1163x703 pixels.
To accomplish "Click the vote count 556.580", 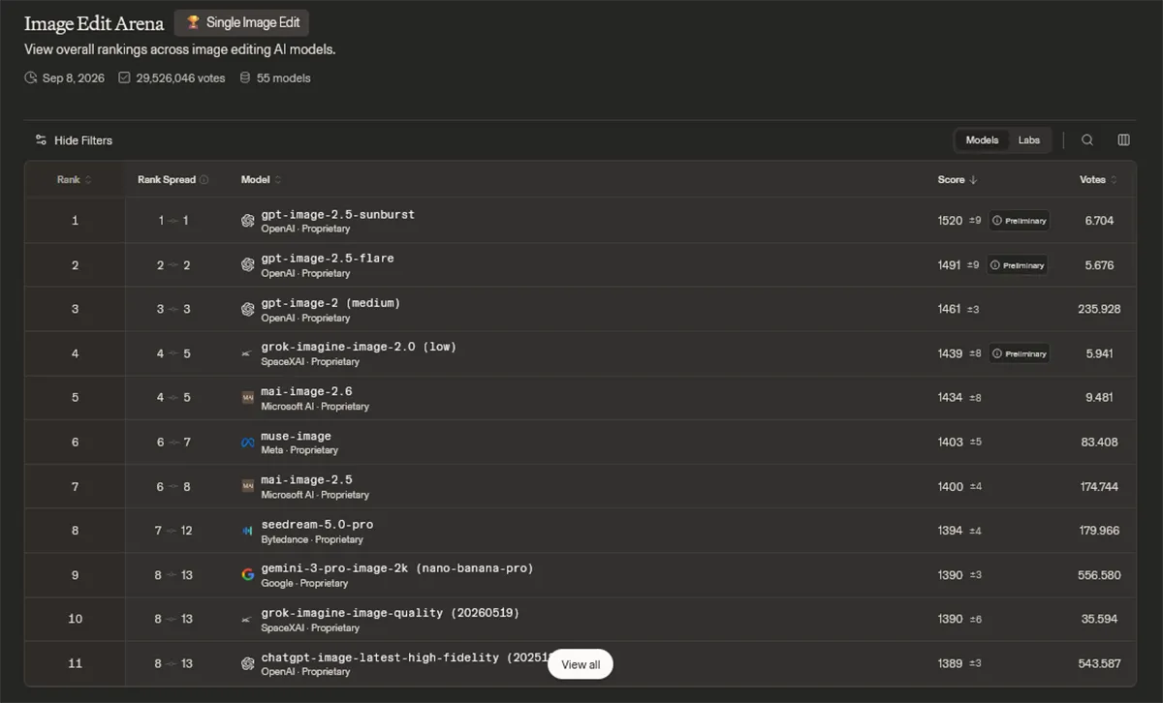I will point(1099,575).
